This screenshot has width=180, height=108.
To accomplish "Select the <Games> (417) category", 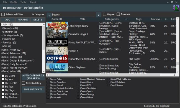I will [x=22, y=28].
